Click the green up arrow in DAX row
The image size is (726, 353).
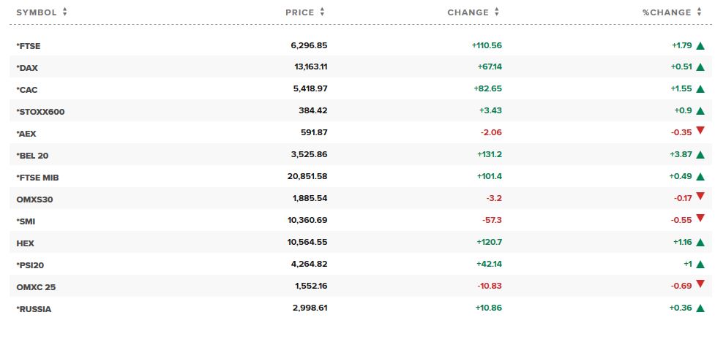(x=700, y=67)
